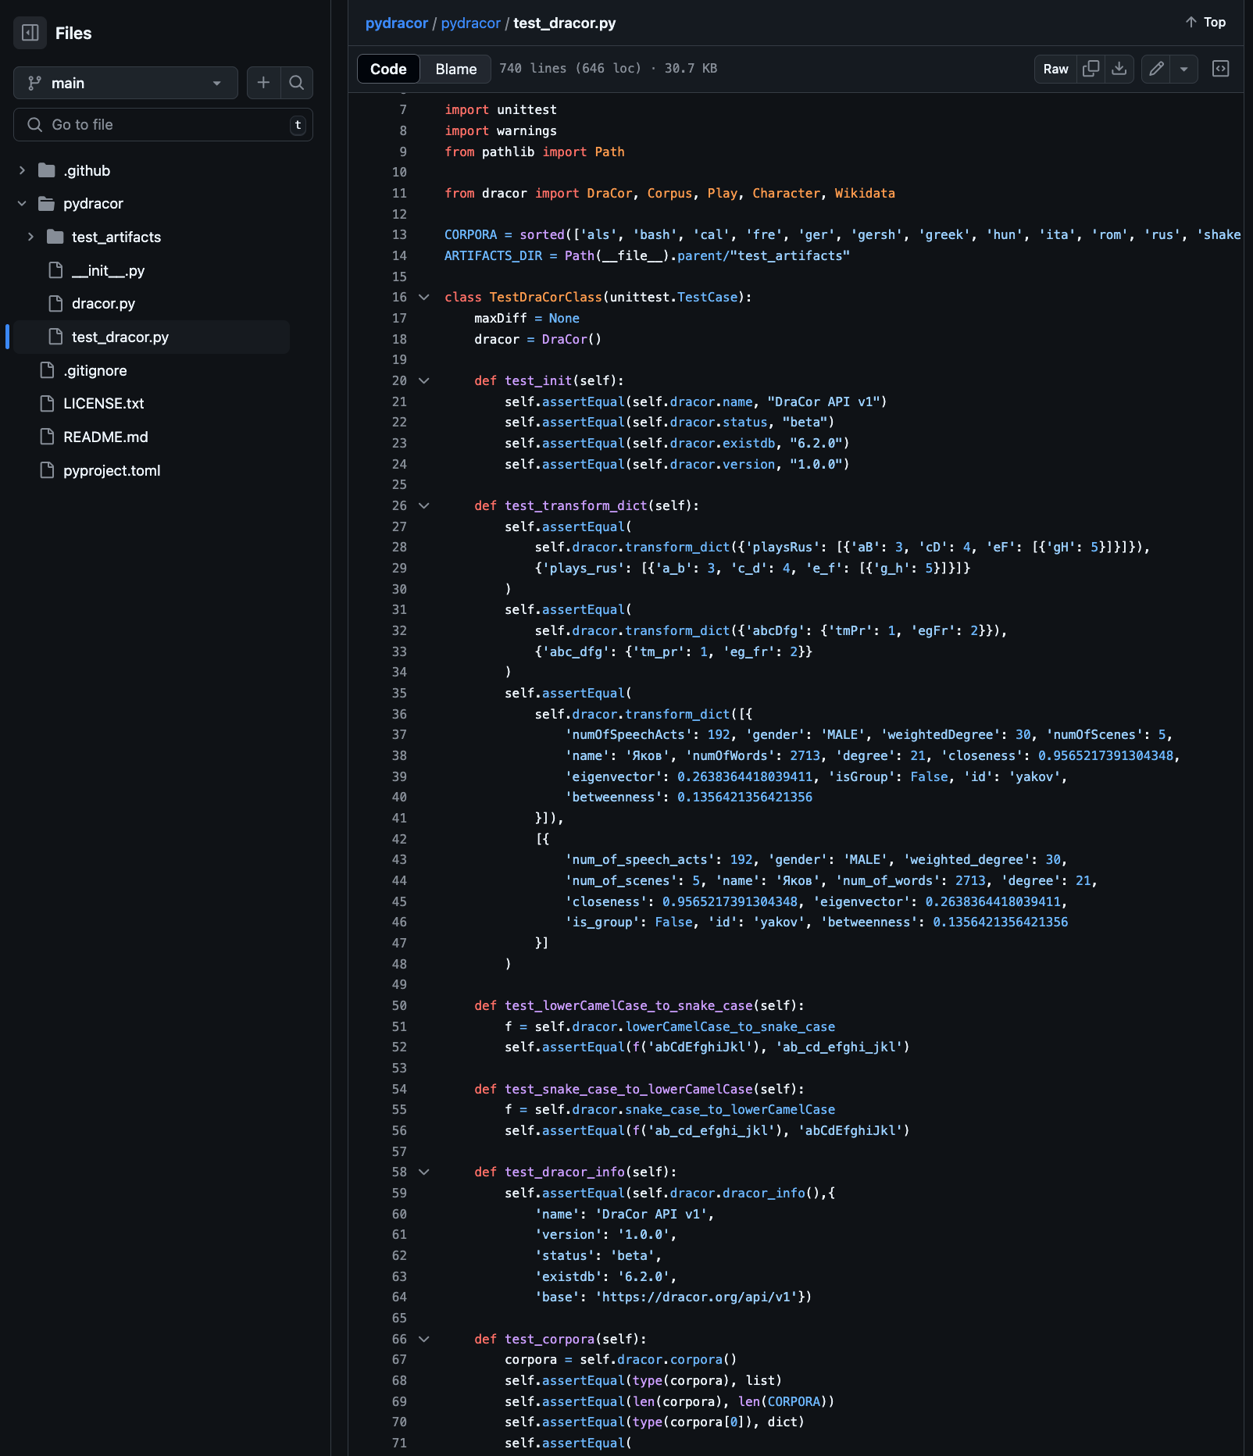This screenshot has width=1253, height=1456.
Task: Open file search with magnifier icon
Action: pos(297,83)
